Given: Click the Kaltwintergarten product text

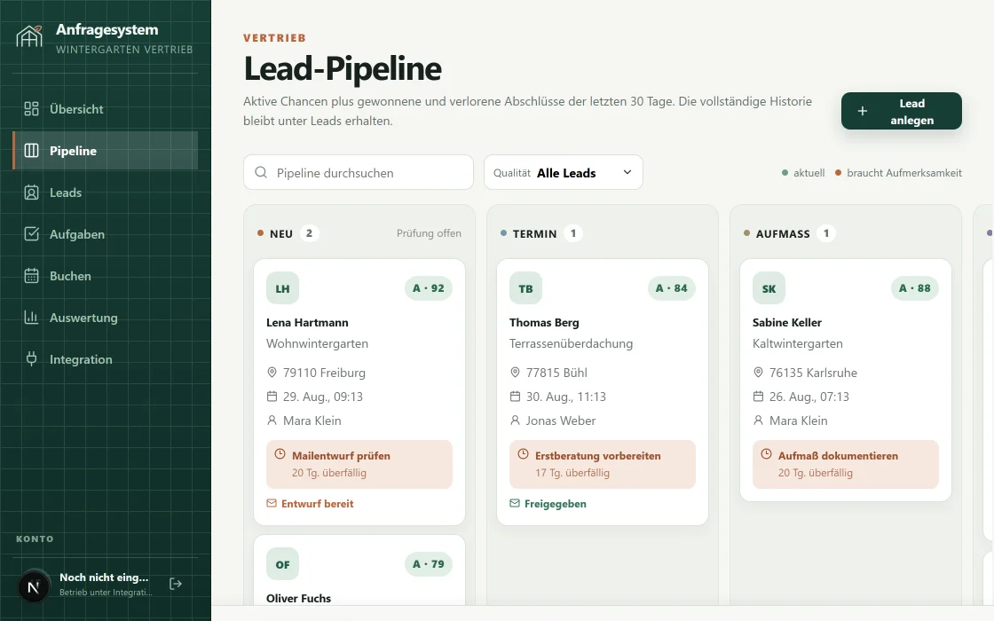Looking at the screenshot, I should [798, 343].
